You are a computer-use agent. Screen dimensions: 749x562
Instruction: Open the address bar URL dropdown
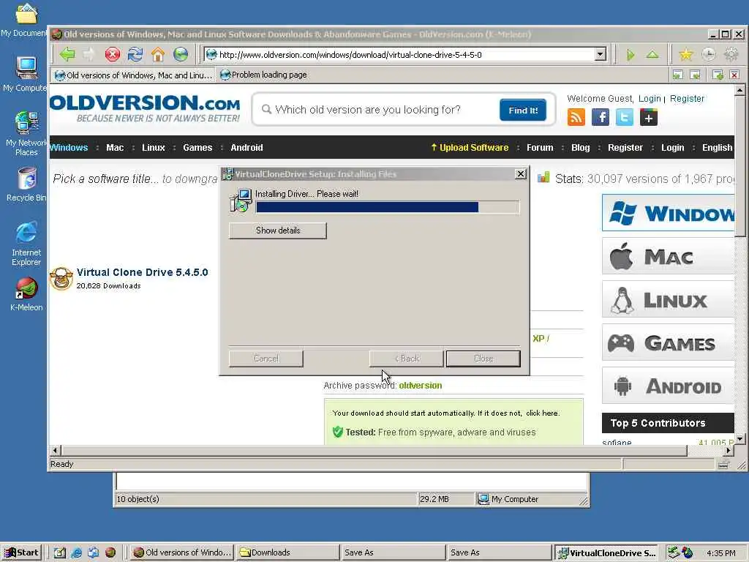(x=601, y=54)
